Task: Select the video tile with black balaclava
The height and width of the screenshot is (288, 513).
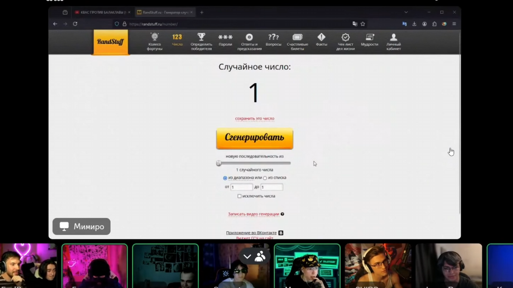Action: coord(95,266)
